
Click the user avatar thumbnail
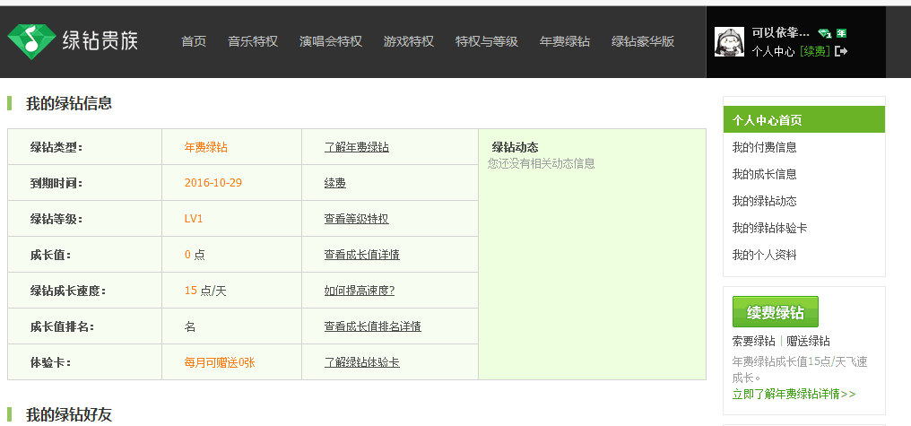tap(729, 42)
